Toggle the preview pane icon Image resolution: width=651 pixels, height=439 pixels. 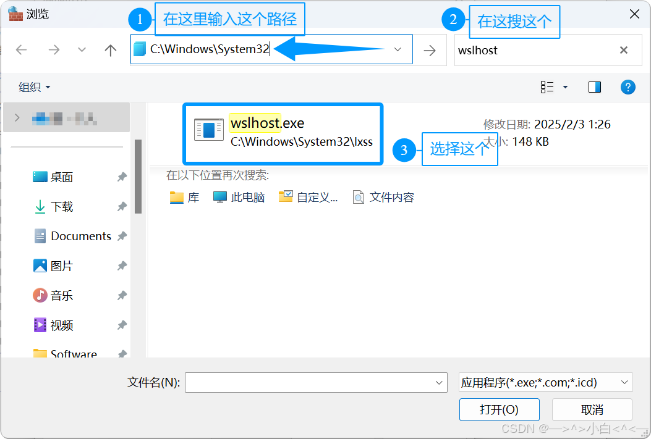[595, 87]
